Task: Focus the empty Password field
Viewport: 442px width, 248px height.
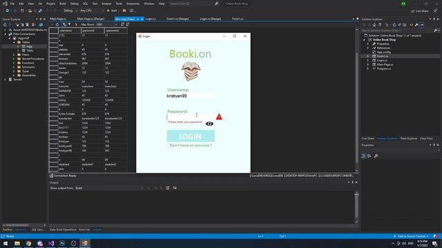Action: tap(191, 116)
